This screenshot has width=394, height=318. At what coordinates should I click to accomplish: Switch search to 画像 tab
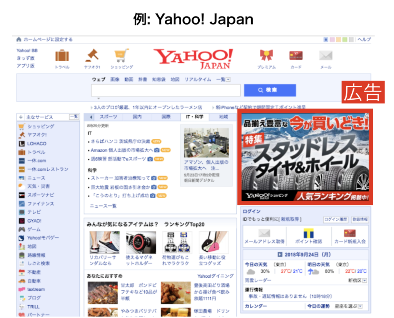click(115, 79)
